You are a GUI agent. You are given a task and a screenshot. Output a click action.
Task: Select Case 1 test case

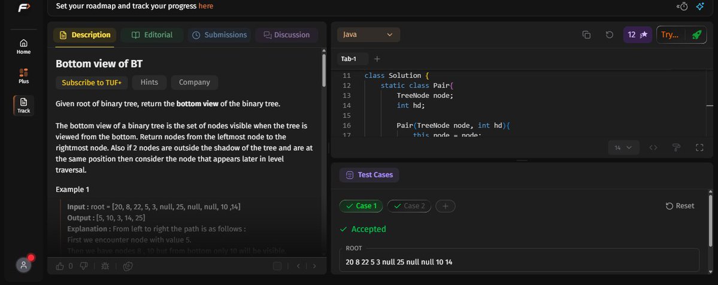click(x=361, y=206)
